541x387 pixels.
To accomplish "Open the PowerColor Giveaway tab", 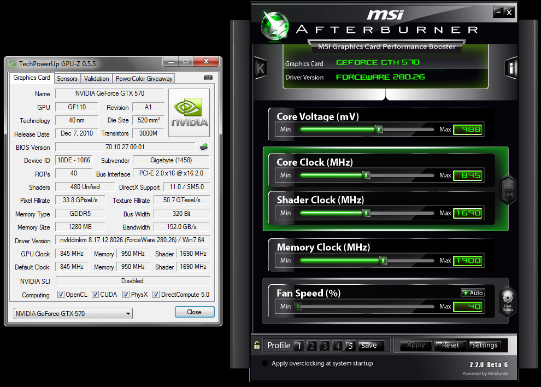I will (x=144, y=79).
